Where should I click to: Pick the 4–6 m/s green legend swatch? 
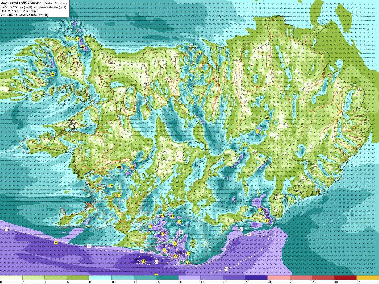56,278
